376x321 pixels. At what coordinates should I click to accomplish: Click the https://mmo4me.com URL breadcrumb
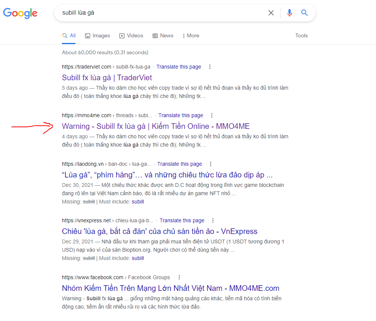pos(107,115)
